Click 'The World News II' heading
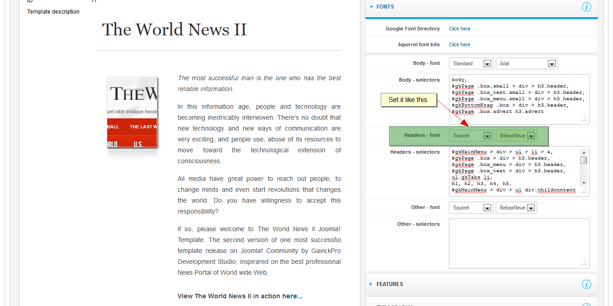Screen dimensions: 613x306 click(x=174, y=30)
